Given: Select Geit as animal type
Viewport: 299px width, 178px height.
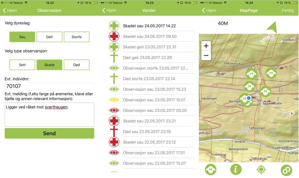Looking at the screenshot, I should [x=49, y=37].
